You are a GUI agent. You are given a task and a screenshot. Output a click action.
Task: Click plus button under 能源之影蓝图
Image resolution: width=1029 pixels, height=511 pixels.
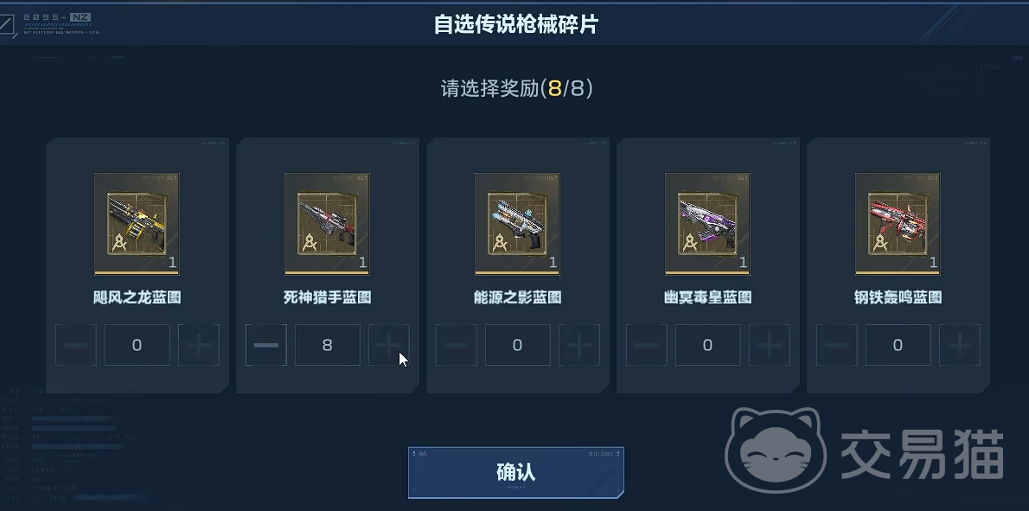coord(578,345)
